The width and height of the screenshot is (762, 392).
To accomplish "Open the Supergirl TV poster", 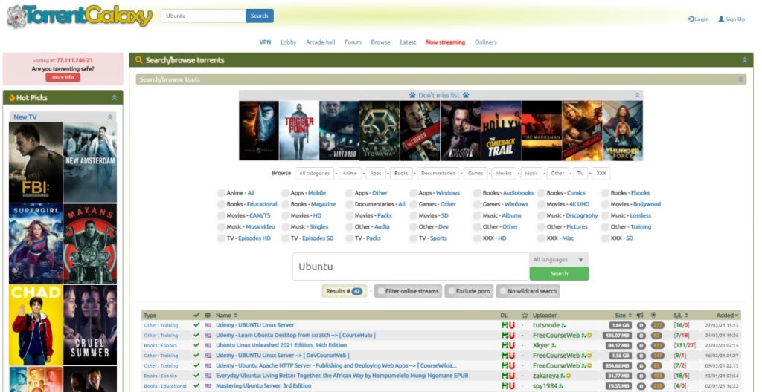I will (x=36, y=244).
